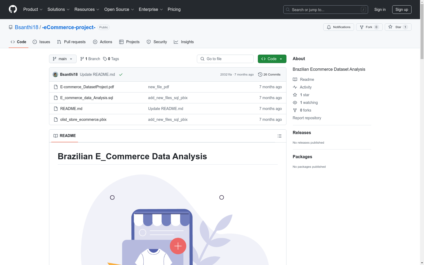
Task: Click the Packages heading link
Action: [302, 157]
